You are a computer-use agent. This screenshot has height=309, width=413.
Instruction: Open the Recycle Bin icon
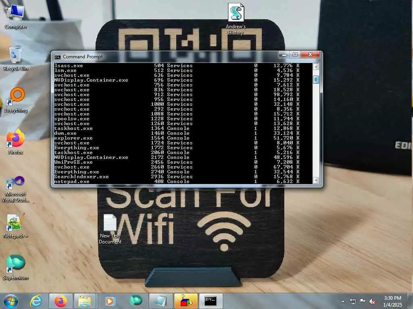(15, 58)
